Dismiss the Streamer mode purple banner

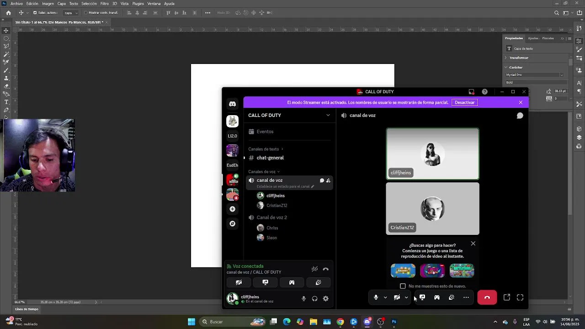(x=521, y=102)
